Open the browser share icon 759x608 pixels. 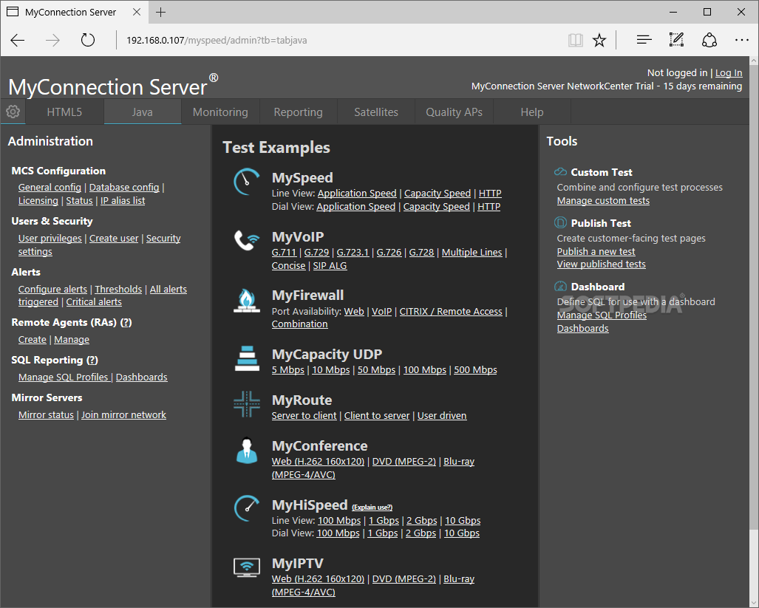pos(709,40)
